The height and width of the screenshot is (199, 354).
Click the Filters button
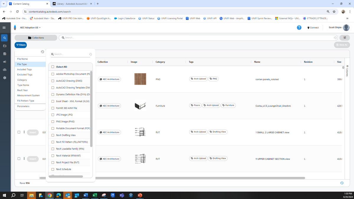[x=20, y=45]
